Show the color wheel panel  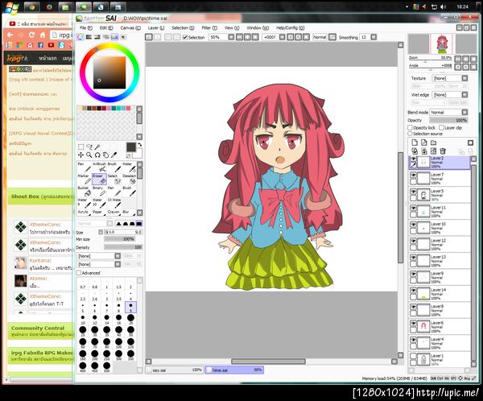[x=80, y=37]
